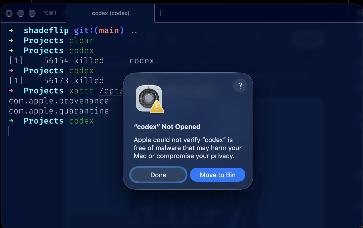
Task: Click com.apple.quarantine attribute line
Action: [59, 111]
